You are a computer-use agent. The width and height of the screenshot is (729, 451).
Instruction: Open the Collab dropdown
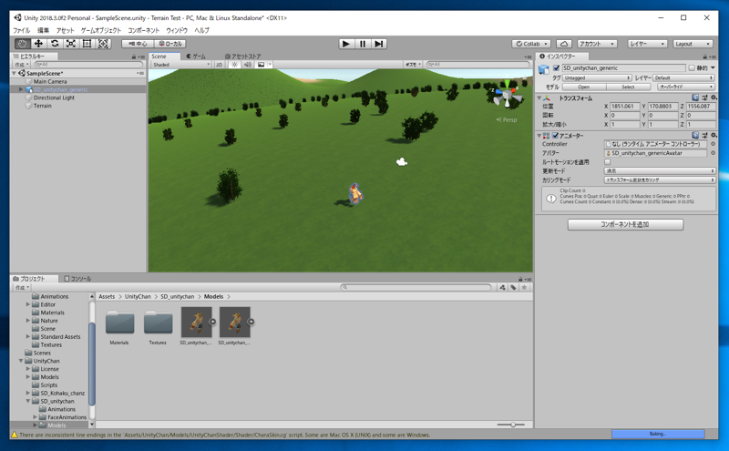[531, 44]
